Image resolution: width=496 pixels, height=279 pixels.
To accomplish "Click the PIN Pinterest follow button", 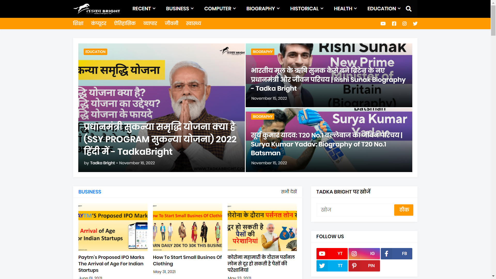I will point(364,266).
